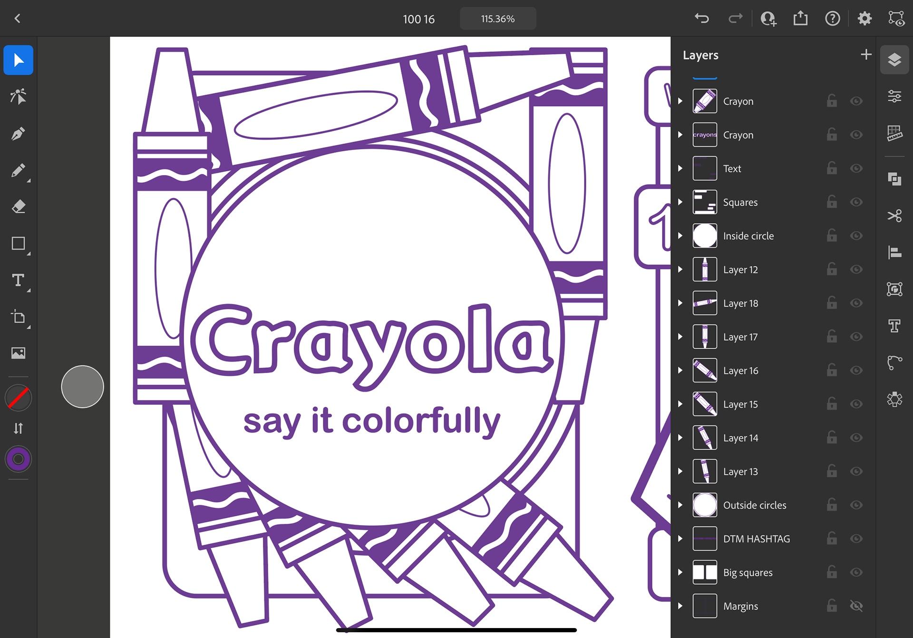Screen dimensions: 913x638
Task: Go back with the back arrow
Action: coord(18,19)
